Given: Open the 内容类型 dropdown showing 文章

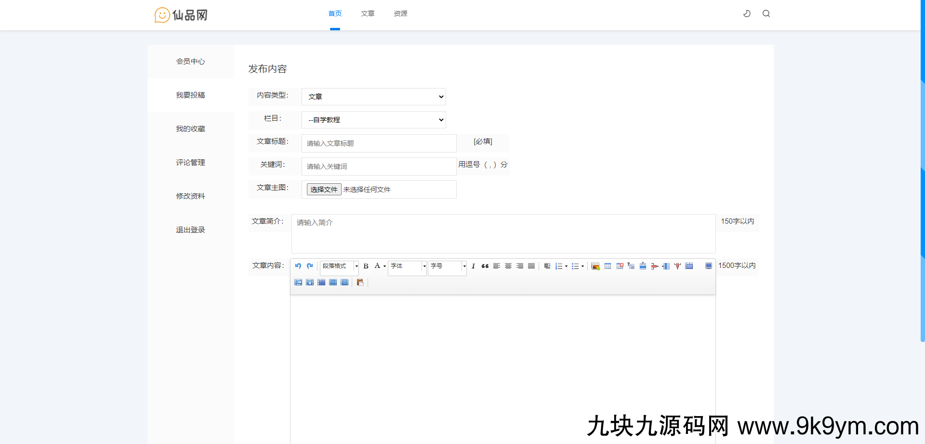Looking at the screenshot, I should [x=373, y=96].
